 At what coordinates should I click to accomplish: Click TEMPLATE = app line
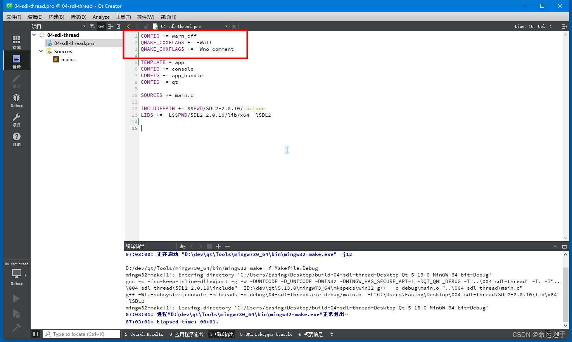162,62
